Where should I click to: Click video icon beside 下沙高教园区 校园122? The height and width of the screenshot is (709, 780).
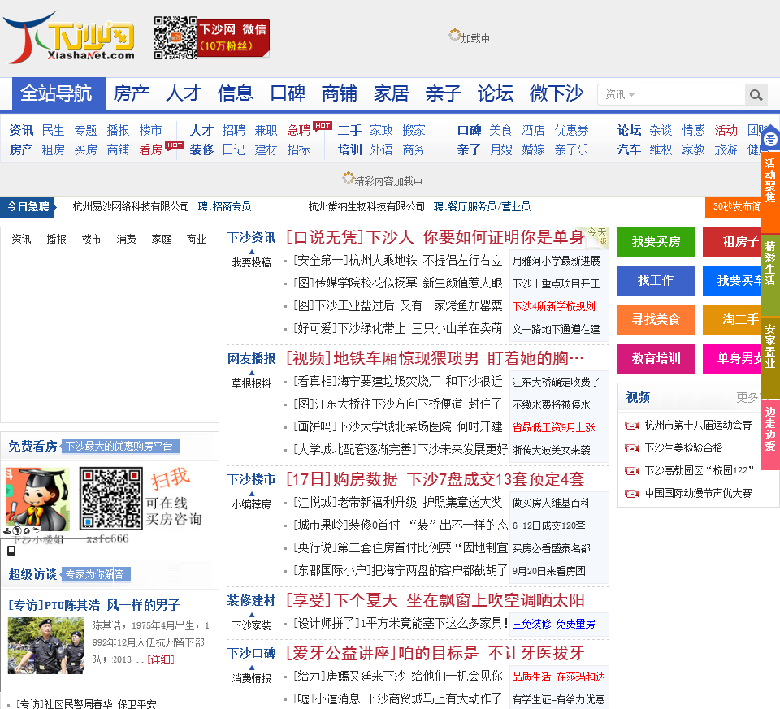(x=632, y=470)
